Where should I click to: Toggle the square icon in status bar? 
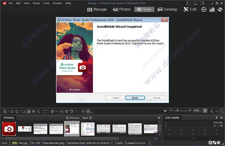(210, 143)
